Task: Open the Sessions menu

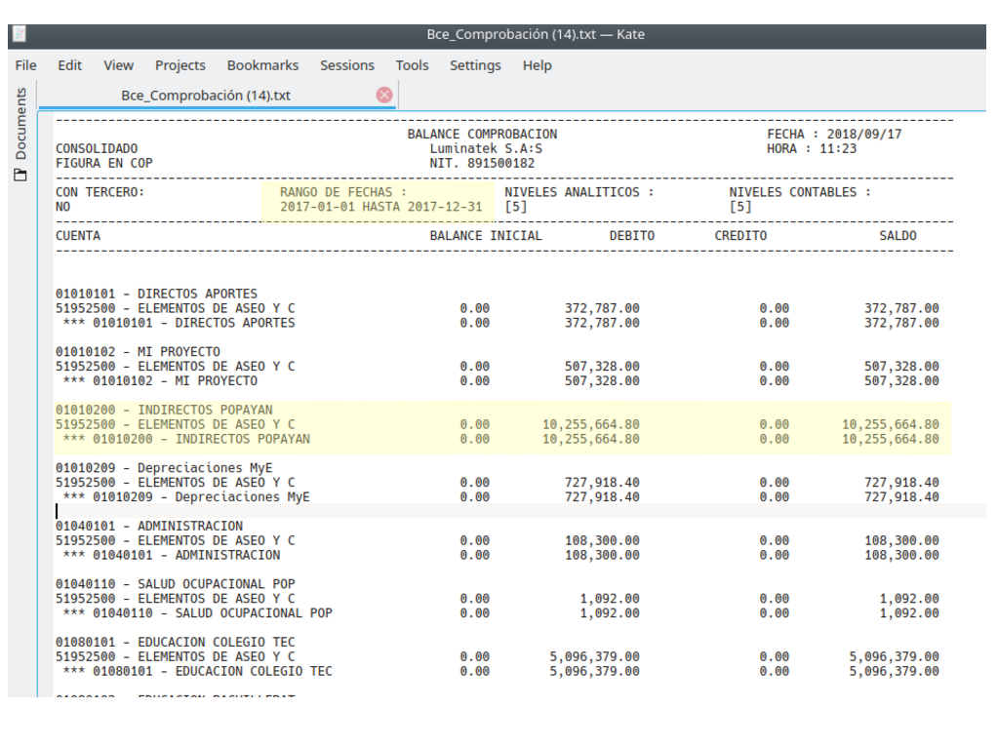Action: coord(346,65)
